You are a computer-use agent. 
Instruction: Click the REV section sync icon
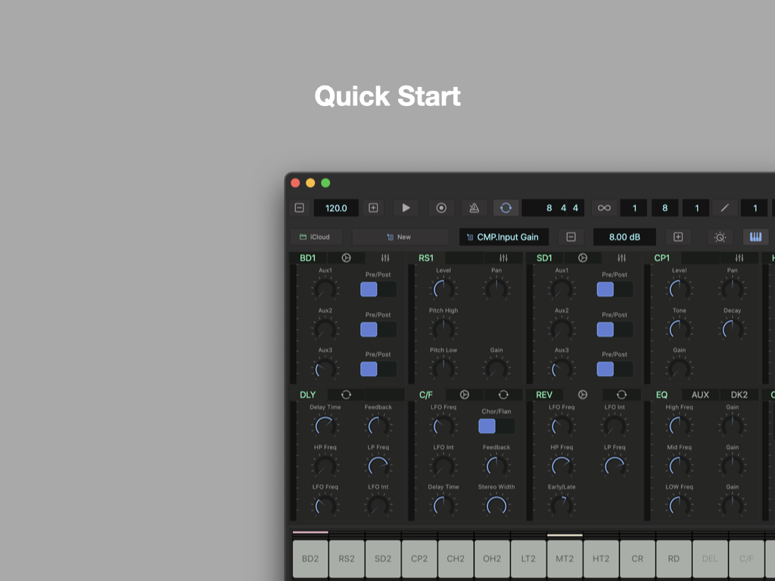point(621,395)
